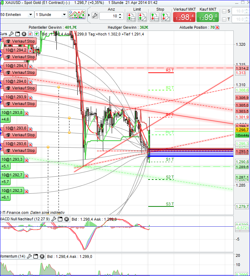This screenshot has width=250, height=276.
Task: Toggle the S stop checkbox
Action: (x=224, y=11)
